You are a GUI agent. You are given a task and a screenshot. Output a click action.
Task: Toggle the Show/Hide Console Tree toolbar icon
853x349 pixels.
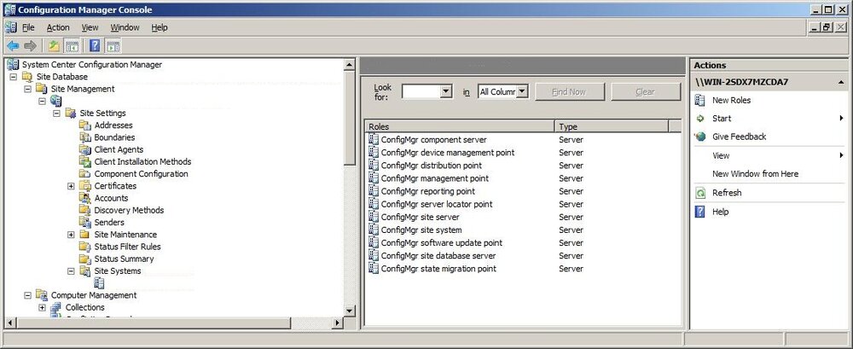click(x=73, y=46)
